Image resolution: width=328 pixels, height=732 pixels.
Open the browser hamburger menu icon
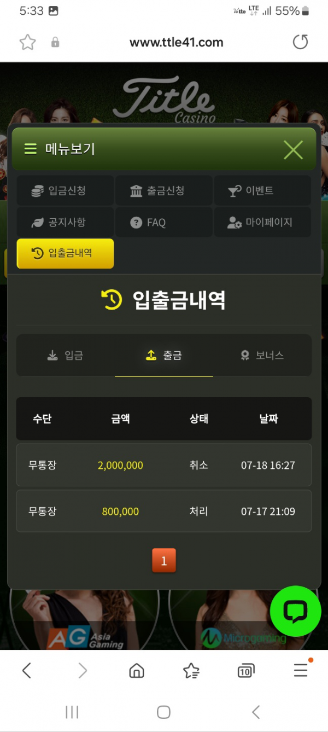coord(301,670)
